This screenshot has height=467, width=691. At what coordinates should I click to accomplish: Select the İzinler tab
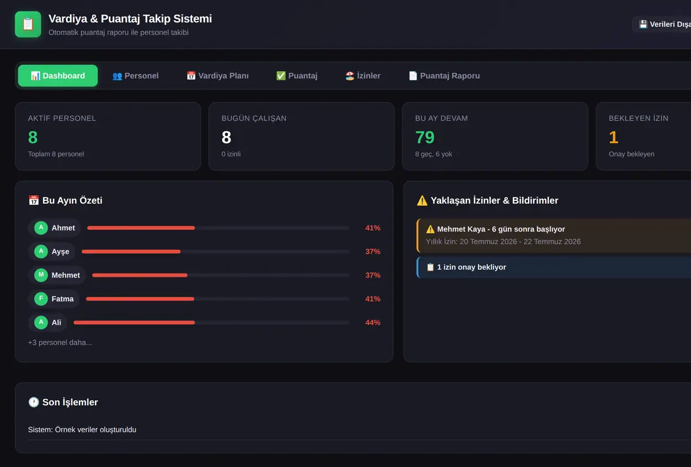click(x=363, y=76)
